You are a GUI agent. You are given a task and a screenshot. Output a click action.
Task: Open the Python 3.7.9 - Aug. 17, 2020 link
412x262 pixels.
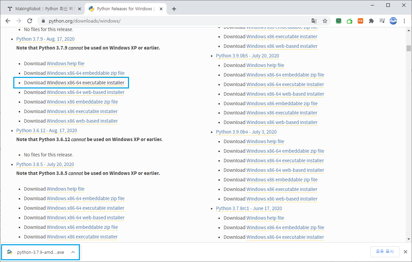[x=45, y=39]
